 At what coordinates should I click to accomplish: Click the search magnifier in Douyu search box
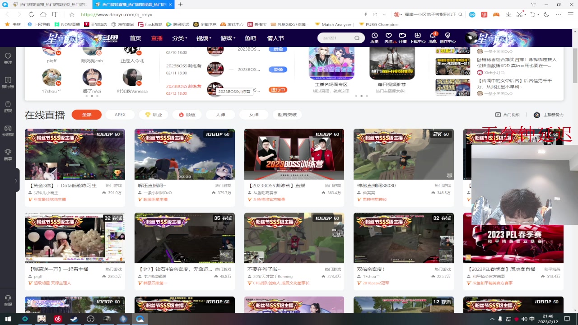[357, 38]
